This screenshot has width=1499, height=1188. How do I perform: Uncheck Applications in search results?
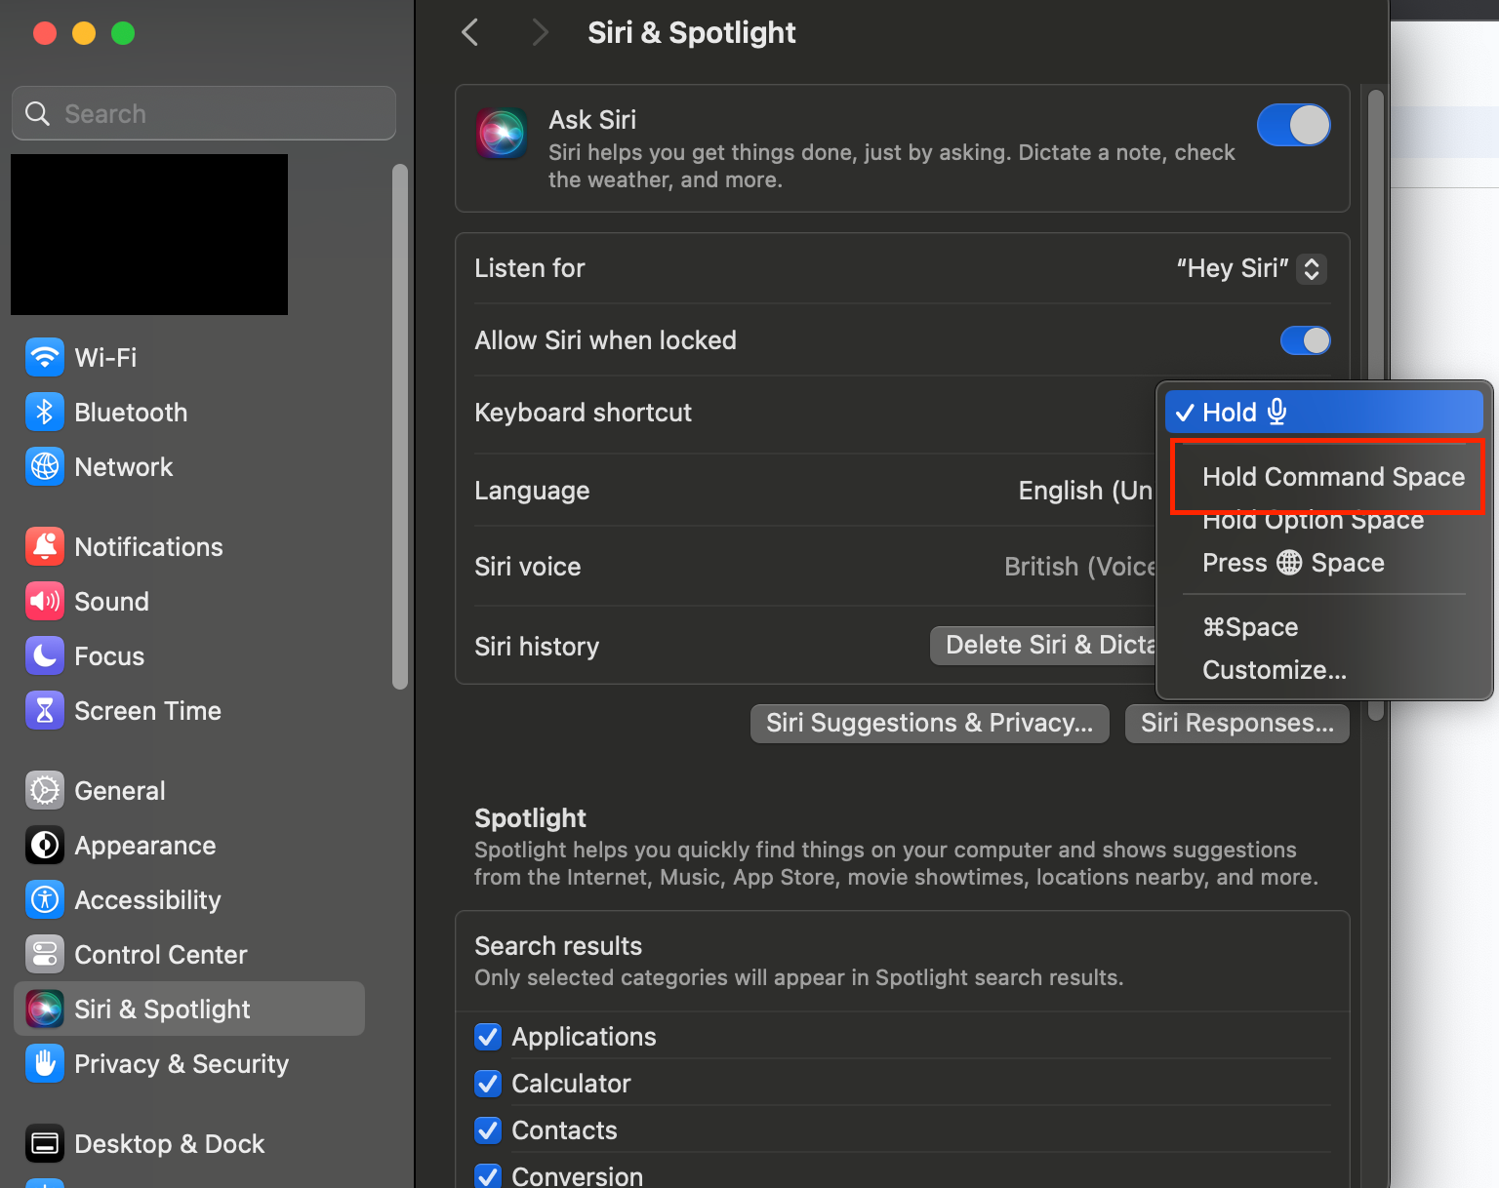coord(488,1037)
